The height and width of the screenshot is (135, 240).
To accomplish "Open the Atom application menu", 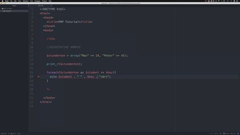I will [x=7, y=1].
